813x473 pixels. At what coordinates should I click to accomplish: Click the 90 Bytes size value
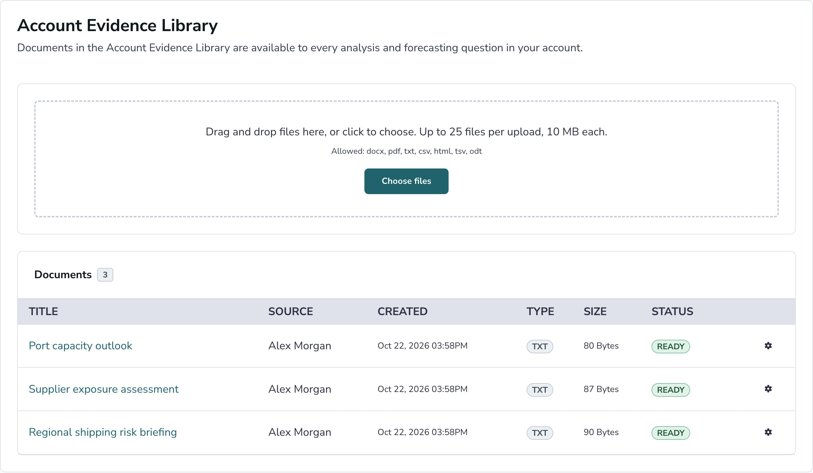pyautogui.click(x=601, y=432)
